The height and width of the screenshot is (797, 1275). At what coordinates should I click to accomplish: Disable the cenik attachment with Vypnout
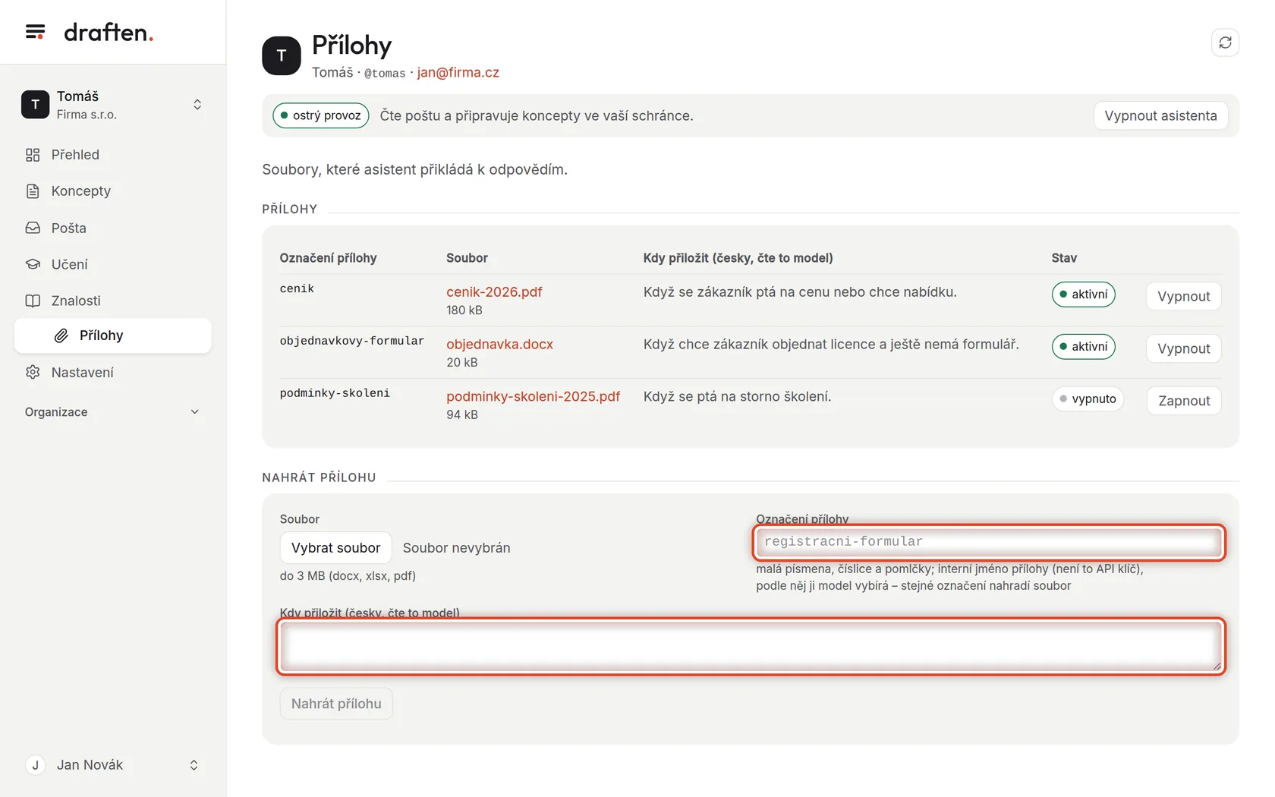(1183, 296)
